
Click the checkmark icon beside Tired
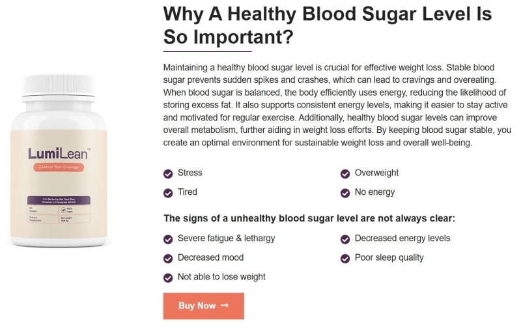pyautogui.click(x=168, y=193)
